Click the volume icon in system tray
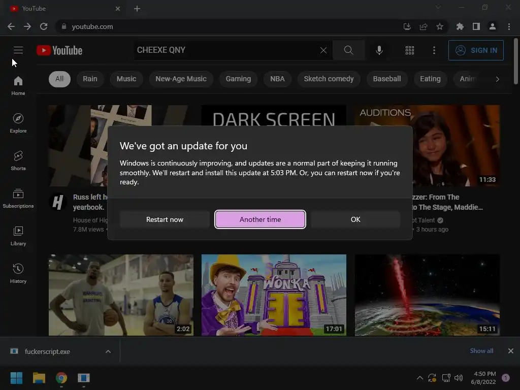The height and width of the screenshot is (390, 520). coord(459,378)
